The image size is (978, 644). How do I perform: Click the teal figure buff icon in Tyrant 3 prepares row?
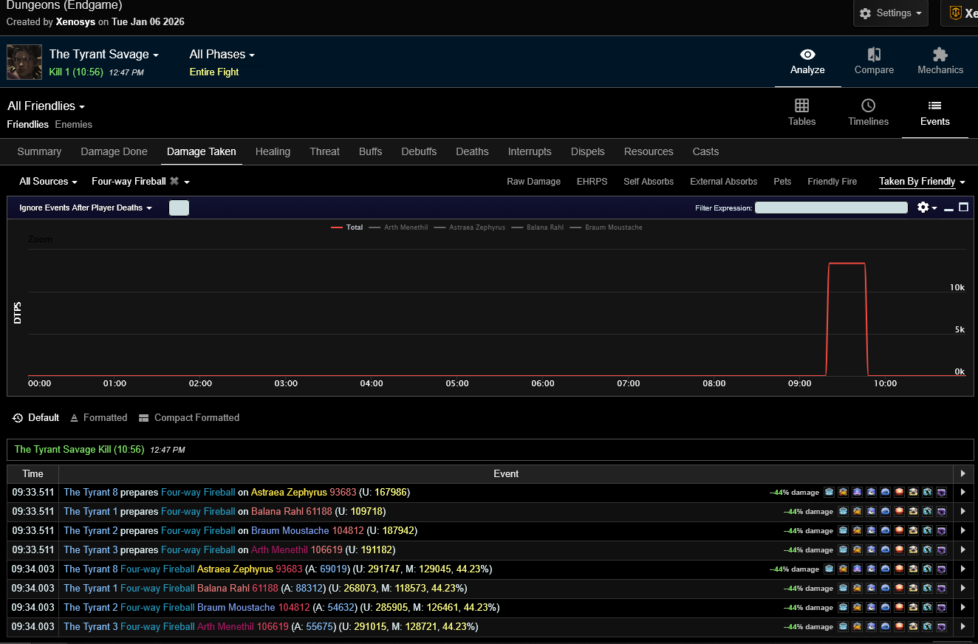pos(927,550)
